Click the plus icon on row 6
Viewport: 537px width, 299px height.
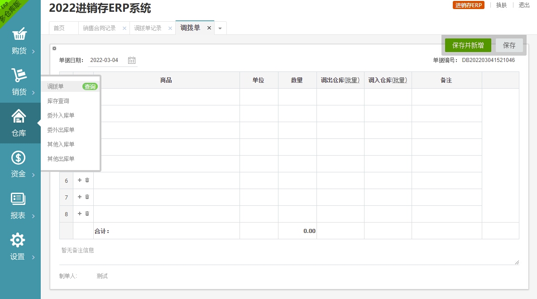click(x=80, y=180)
